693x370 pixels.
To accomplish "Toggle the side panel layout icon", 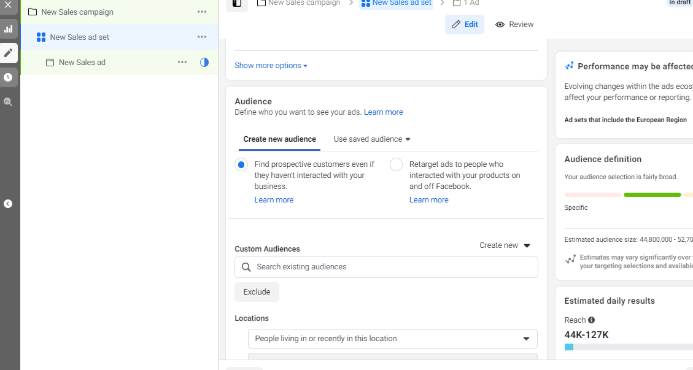I will [x=237, y=4].
